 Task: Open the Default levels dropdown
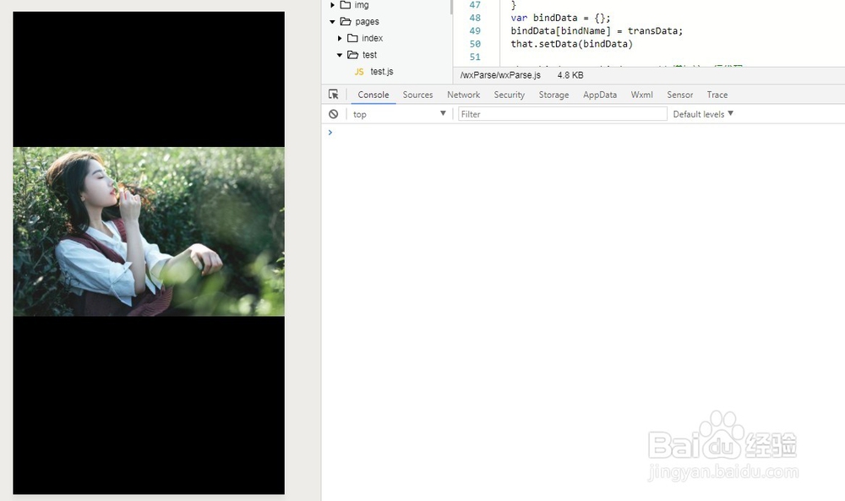703,114
